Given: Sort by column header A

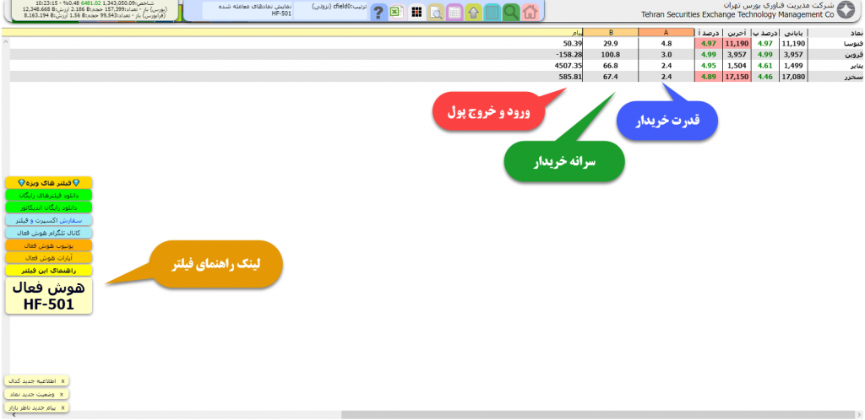Looking at the screenshot, I should click(666, 33).
